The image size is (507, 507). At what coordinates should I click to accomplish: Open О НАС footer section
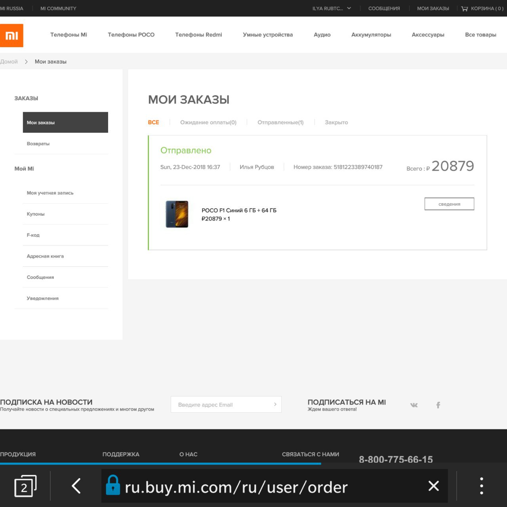[x=188, y=454]
